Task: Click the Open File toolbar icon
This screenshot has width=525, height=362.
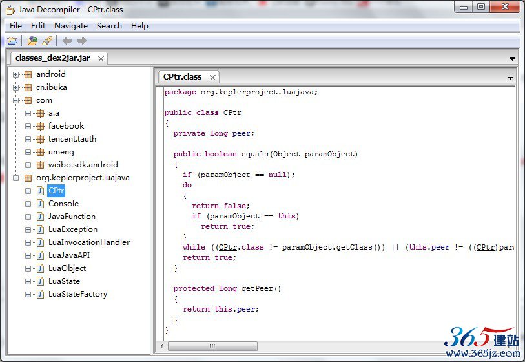Action: point(12,41)
